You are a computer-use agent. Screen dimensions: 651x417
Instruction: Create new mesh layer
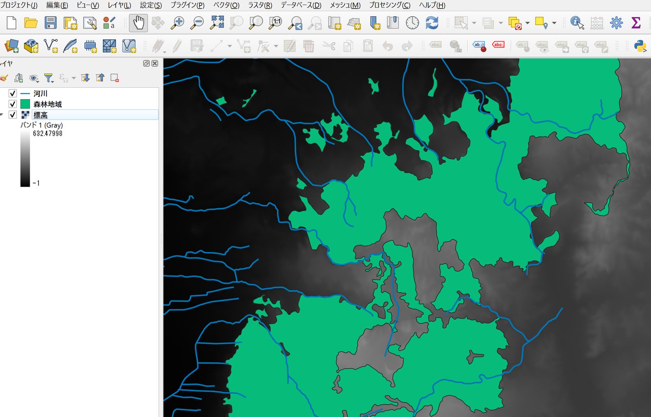click(x=109, y=46)
